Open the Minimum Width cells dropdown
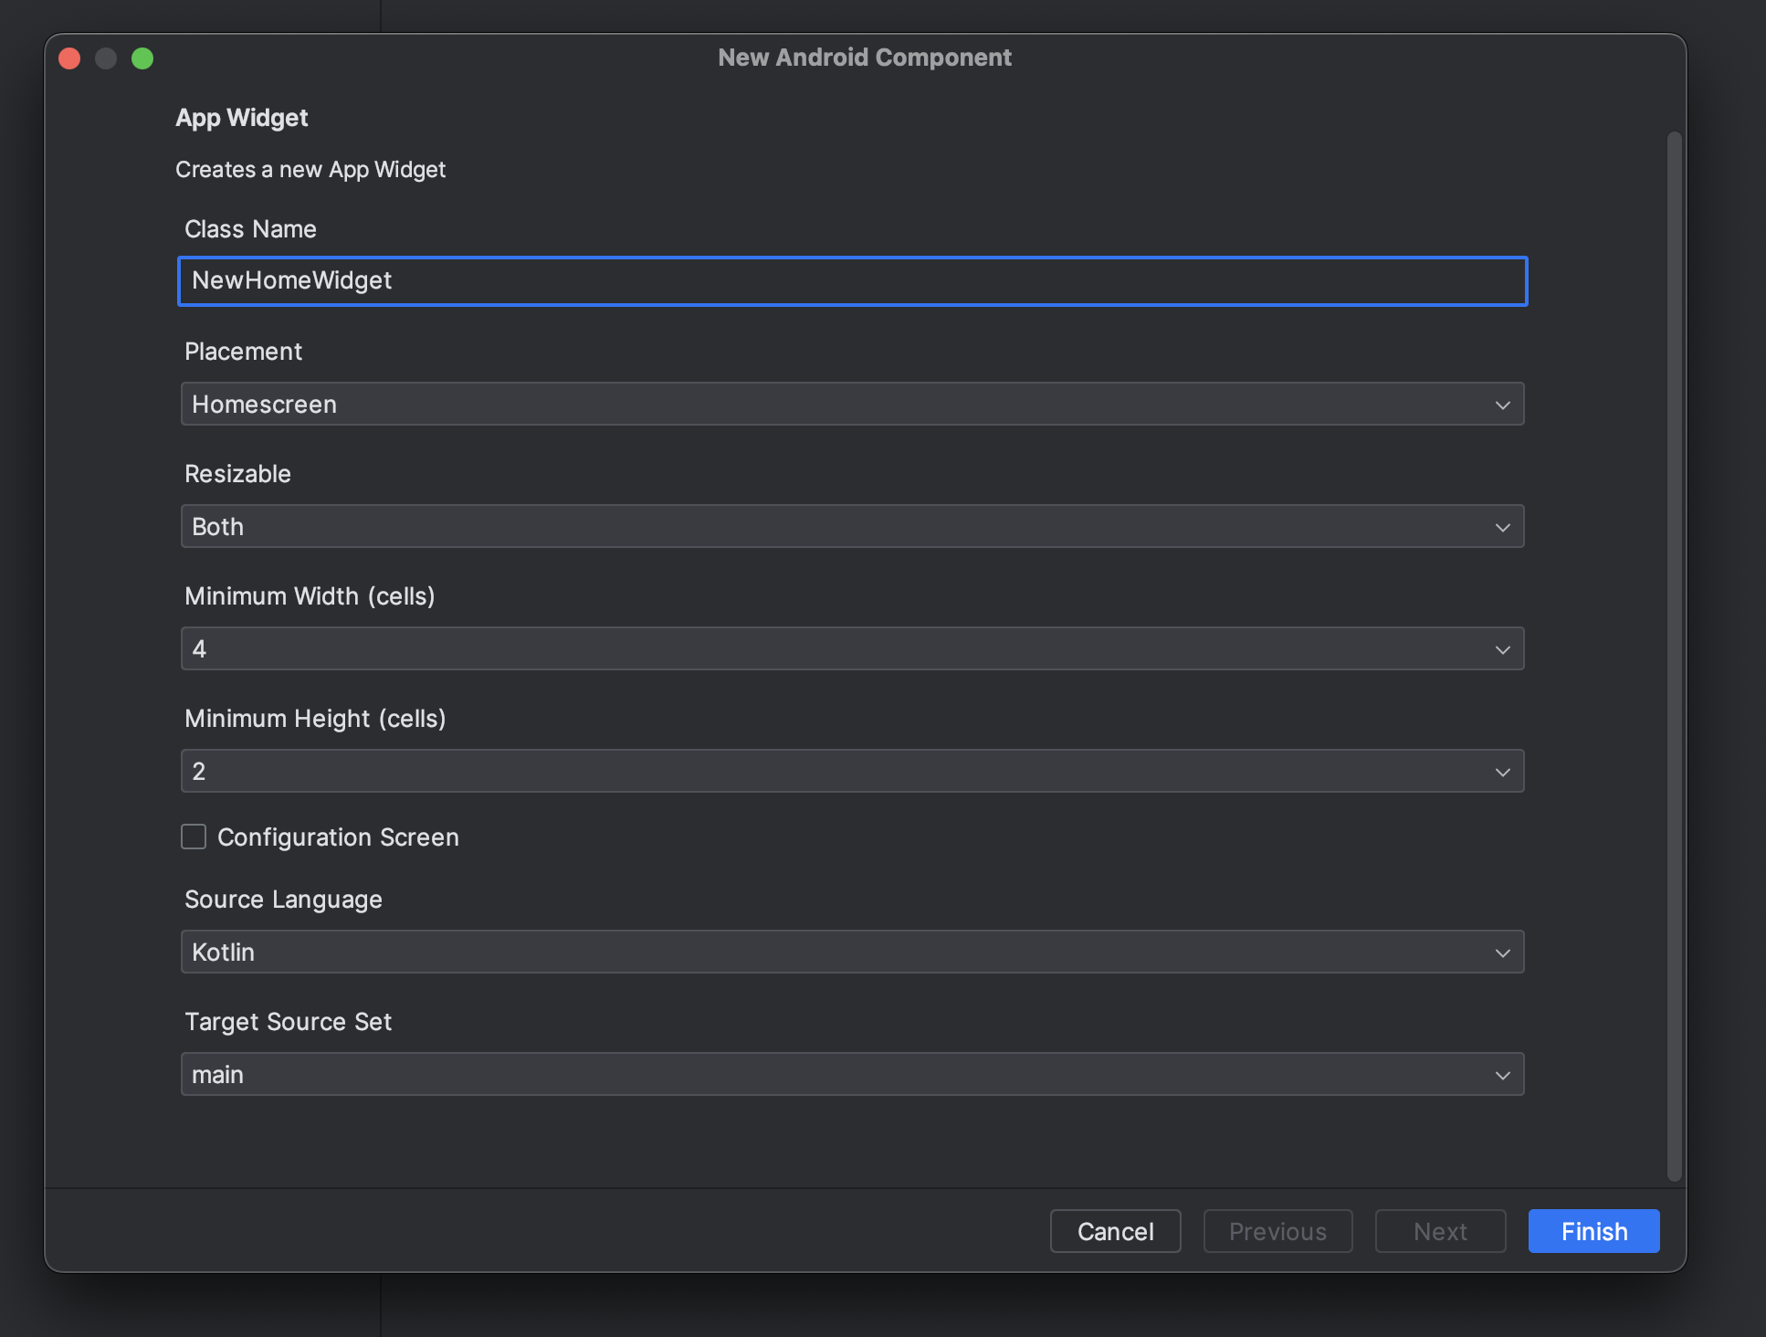Screen dimensions: 1766x1337 pyautogui.click(x=852, y=648)
